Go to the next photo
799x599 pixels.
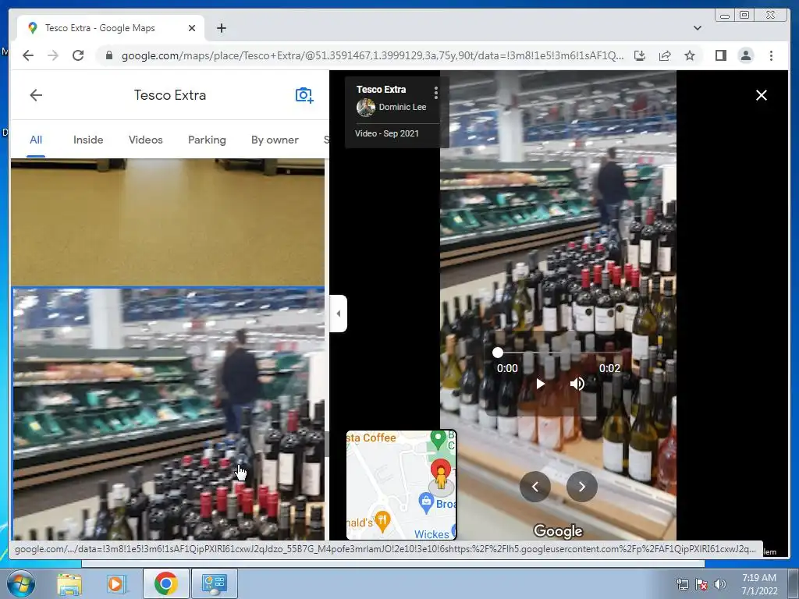(x=582, y=487)
